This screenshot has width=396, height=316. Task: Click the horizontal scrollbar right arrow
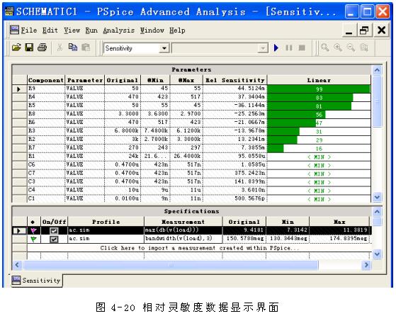[x=366, y=265]
